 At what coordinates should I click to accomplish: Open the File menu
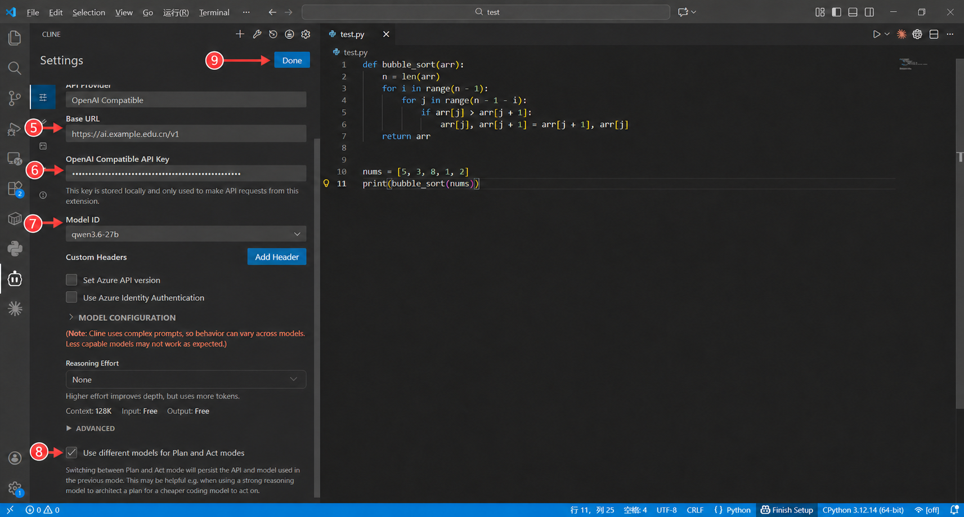pos(33,12)
